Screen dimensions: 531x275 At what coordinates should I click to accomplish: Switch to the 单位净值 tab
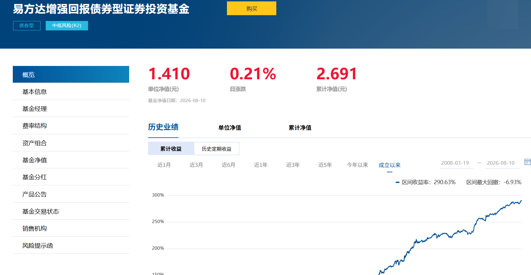[x=230, y=128]
